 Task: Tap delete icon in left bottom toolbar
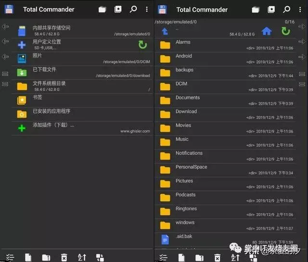point(64,258)
